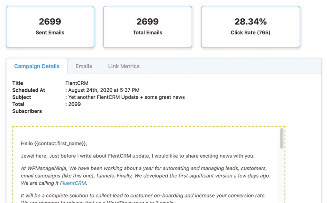This screenshot has height=203, width=327.
Task: Click the Sent Emails stat card
Action: click(50, 27)
